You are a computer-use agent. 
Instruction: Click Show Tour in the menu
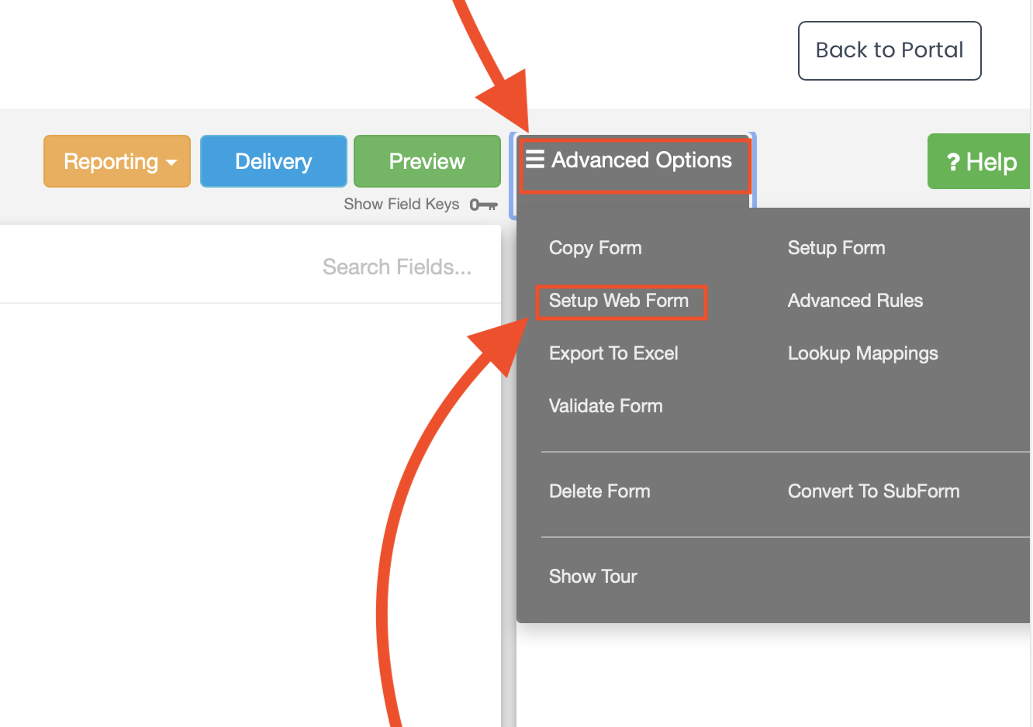pyautogui.click(x=593, y=577)
